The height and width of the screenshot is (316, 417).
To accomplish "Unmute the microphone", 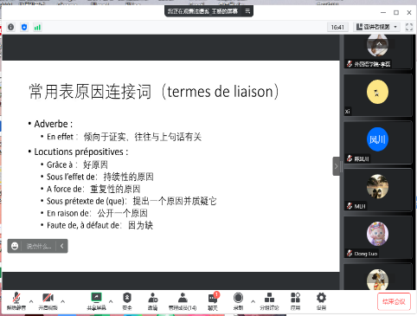I will click(16, 301).
